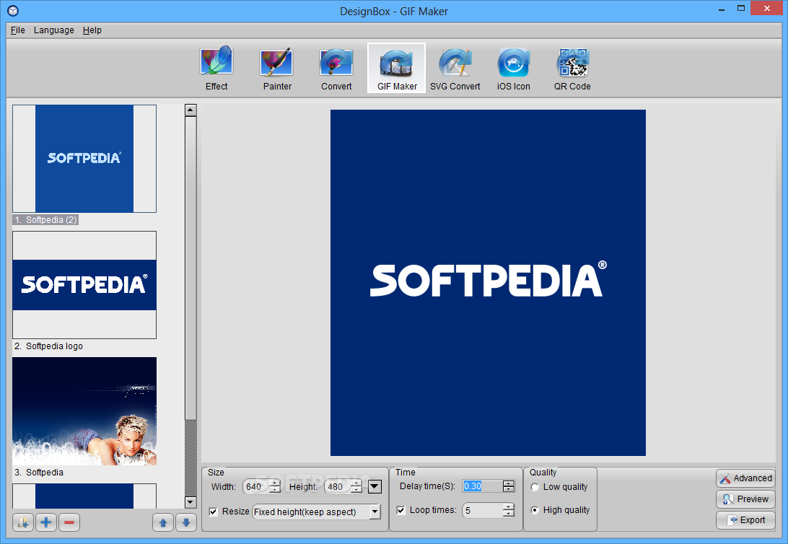Open the SVG Convert tool

455,69
